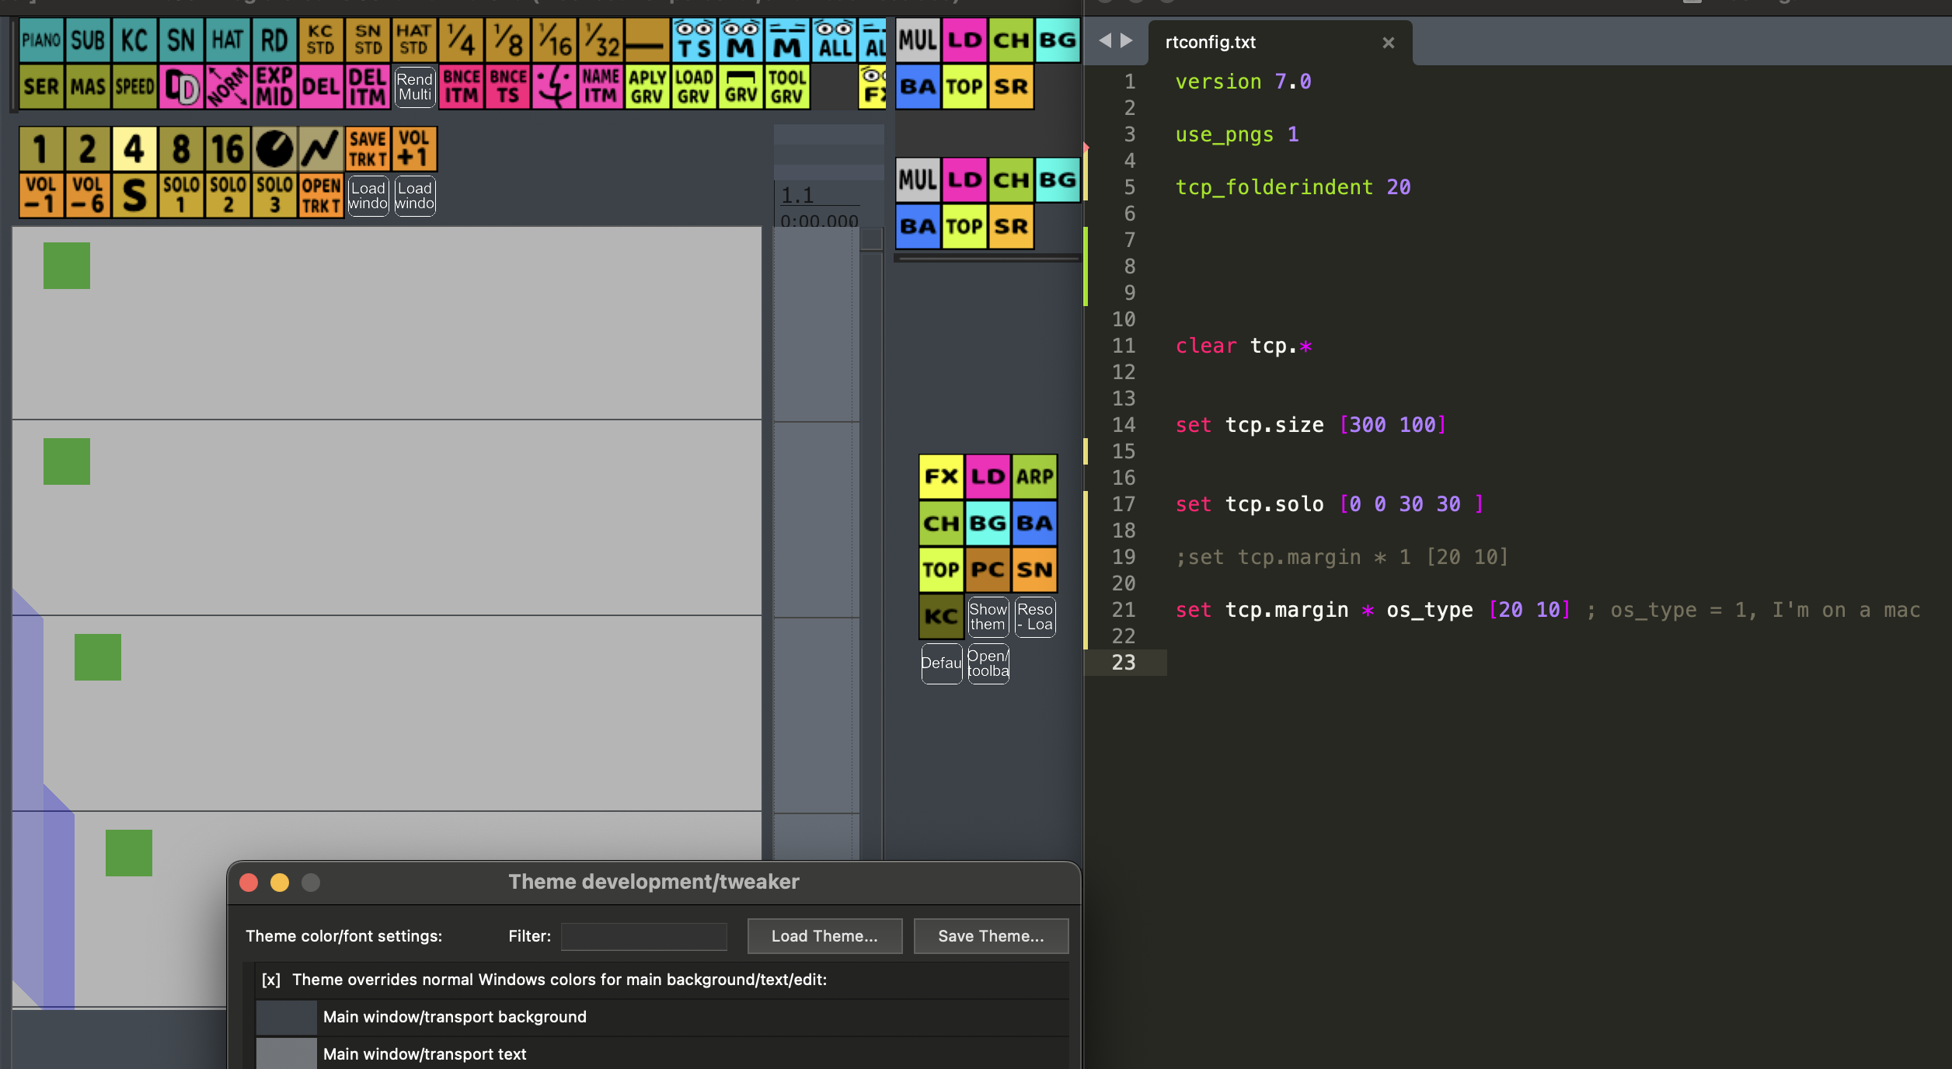The image size is (1952, 1069).
Task: Click the Load Theme... button
Action: [x=824, y=936]
